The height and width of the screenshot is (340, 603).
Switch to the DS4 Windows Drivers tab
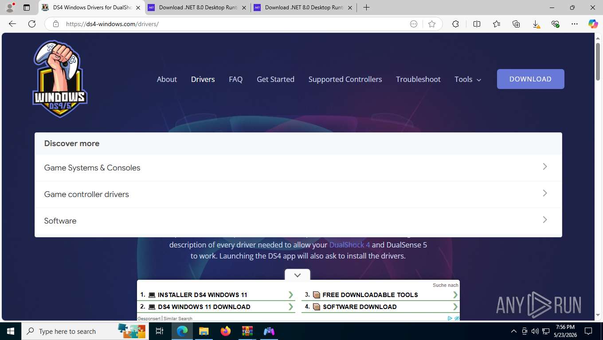click(92, 8)
